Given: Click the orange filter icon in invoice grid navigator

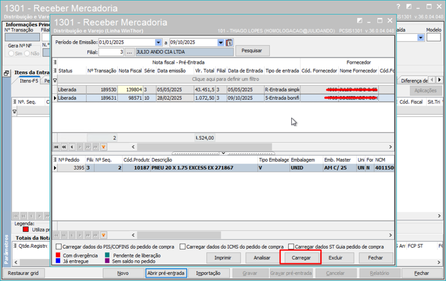Looking at the screenshot, I should 104,147.
